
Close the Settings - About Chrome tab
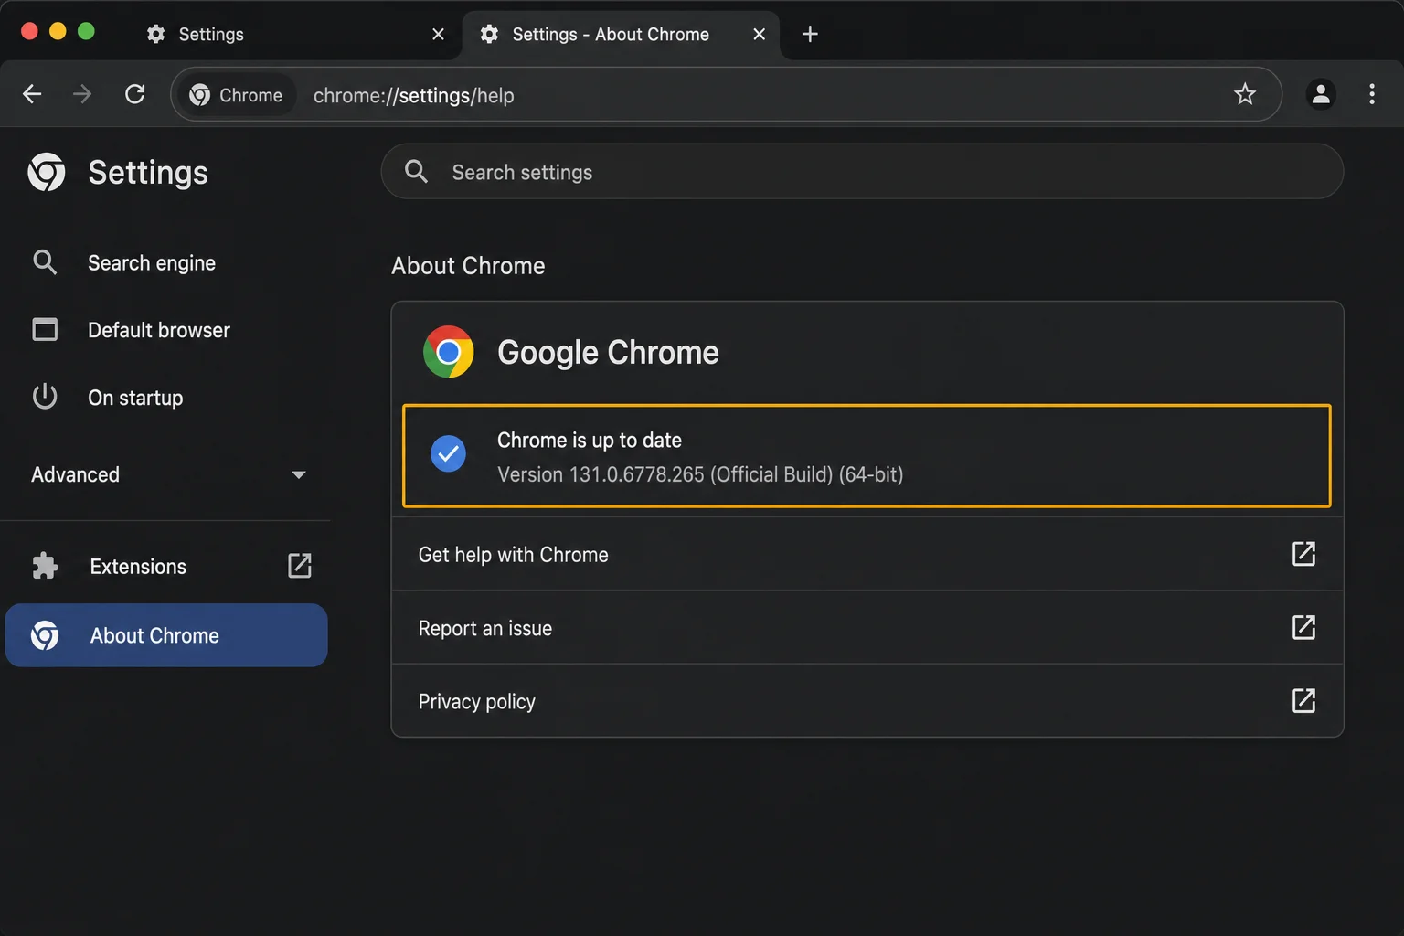pyautogui.click(x=759, y=34)
